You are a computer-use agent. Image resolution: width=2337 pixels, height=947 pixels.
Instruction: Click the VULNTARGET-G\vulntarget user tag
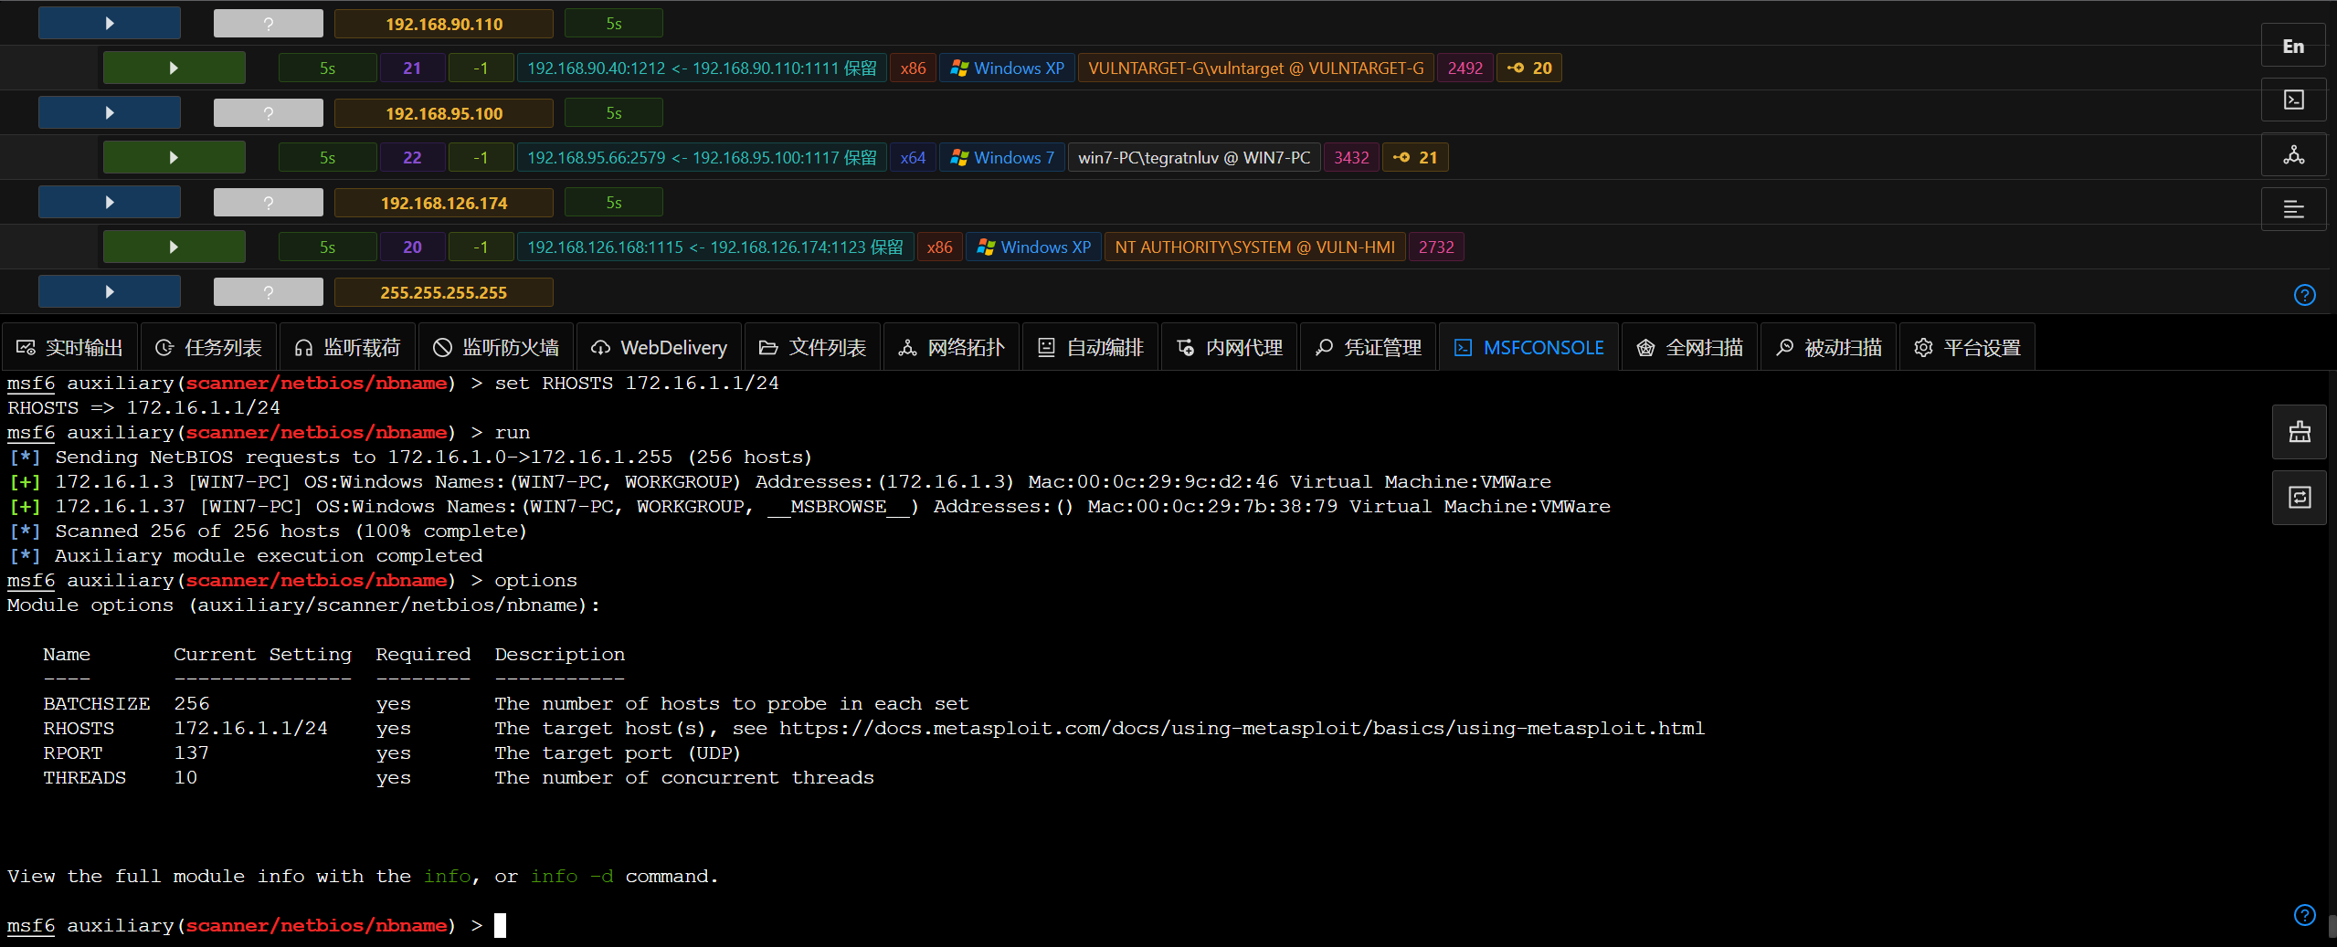coord(1256,68)
